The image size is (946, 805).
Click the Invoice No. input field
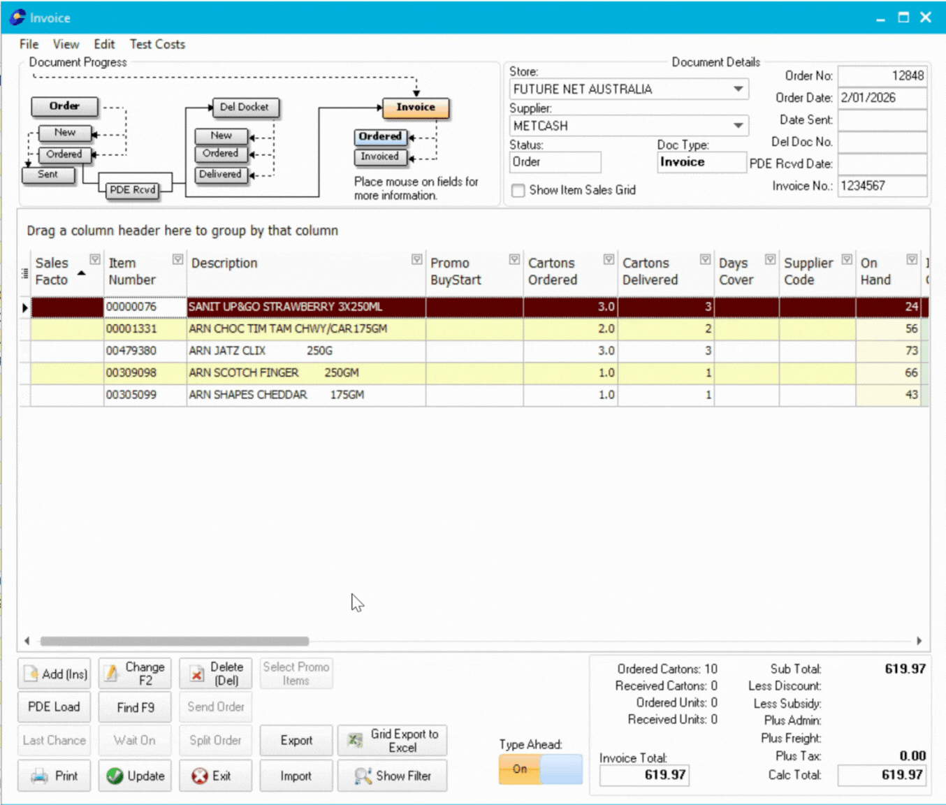point(882,186)
